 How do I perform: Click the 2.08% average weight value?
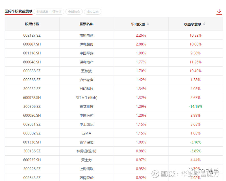point(141,44)
